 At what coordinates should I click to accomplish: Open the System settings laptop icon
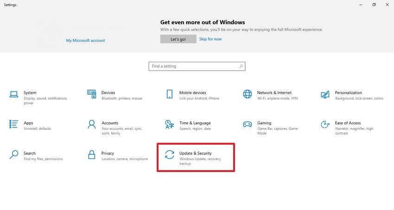(x=14, y=94)
